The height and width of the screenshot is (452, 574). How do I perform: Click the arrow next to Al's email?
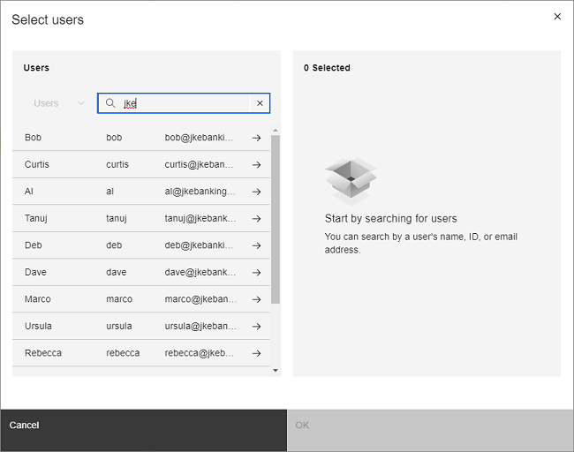tap(256, 192)
